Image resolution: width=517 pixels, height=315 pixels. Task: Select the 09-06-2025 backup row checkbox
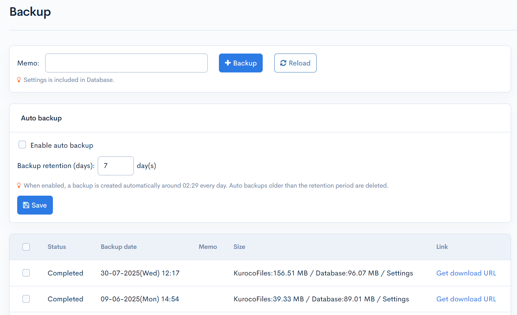[x=26, y=299]
